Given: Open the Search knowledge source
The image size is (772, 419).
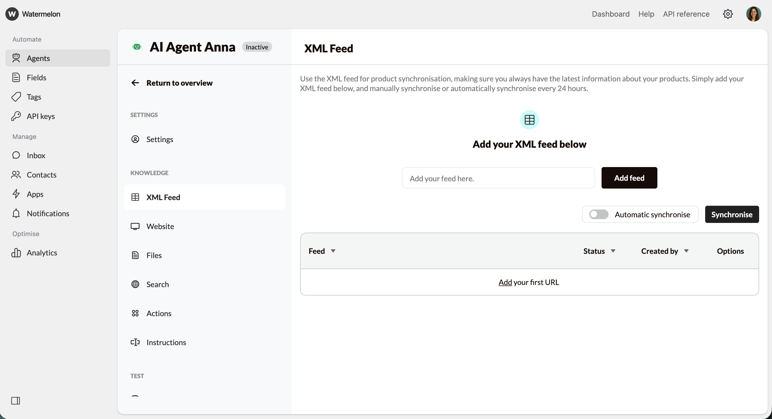Looking at the screenshot, I should 157,284.
